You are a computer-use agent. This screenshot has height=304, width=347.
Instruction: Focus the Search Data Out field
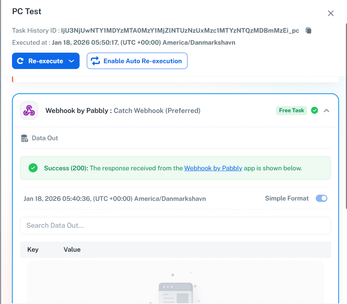tap(175, 226)
